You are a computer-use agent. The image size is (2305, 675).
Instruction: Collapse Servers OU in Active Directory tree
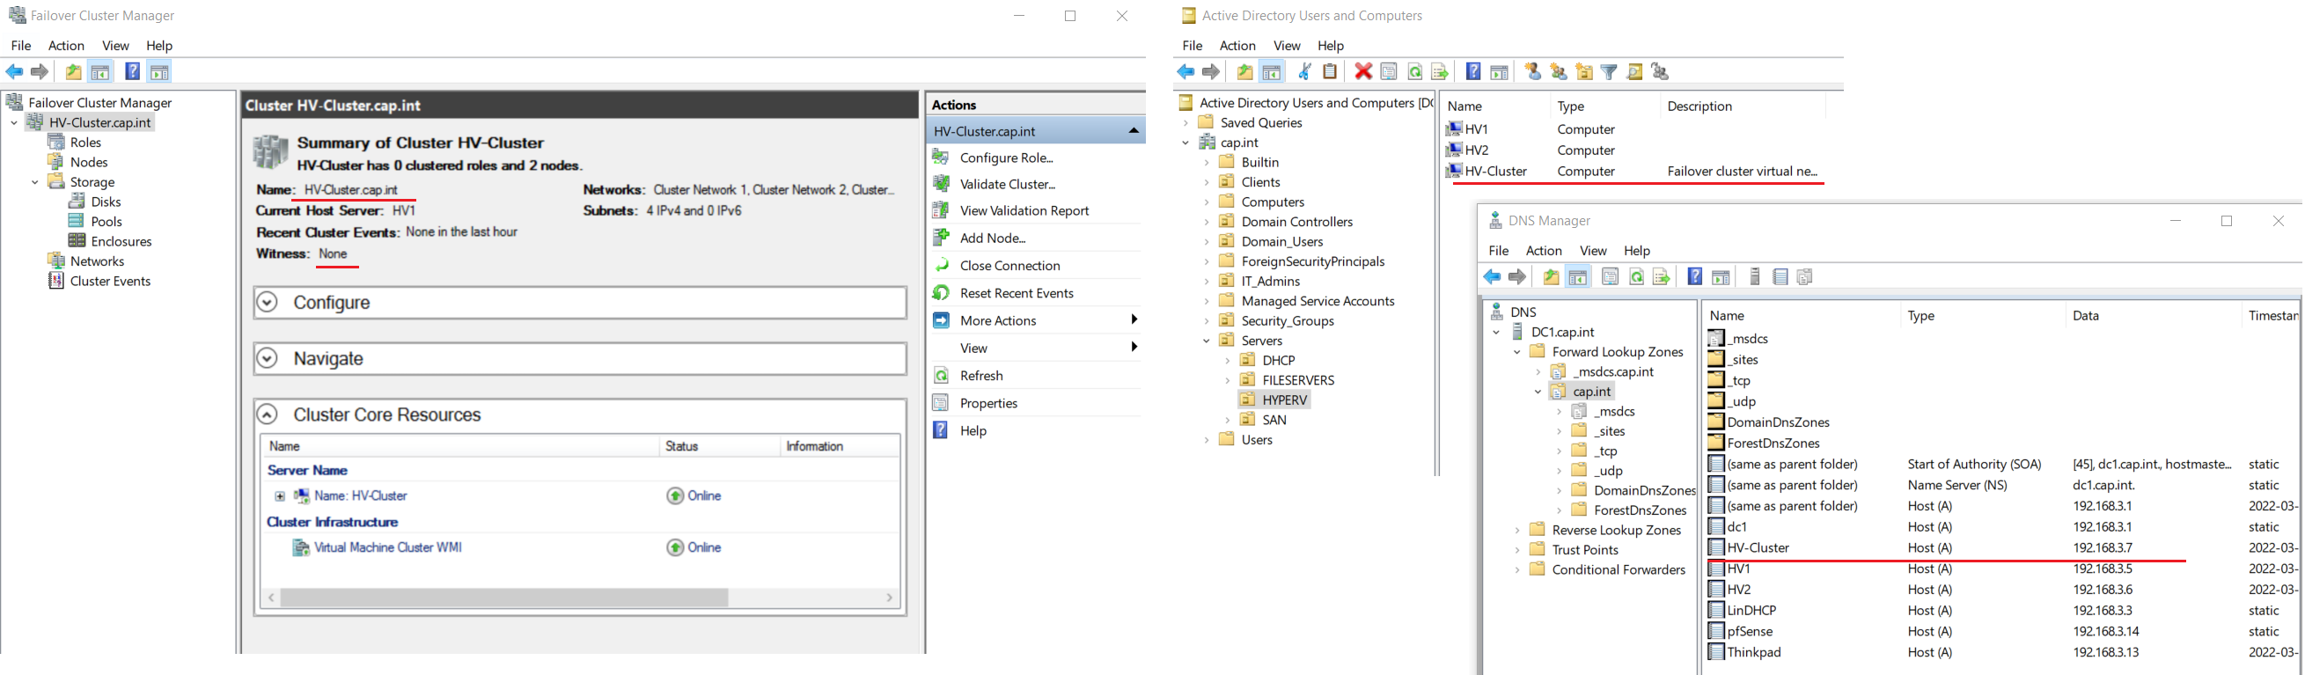pos(1207,341)
